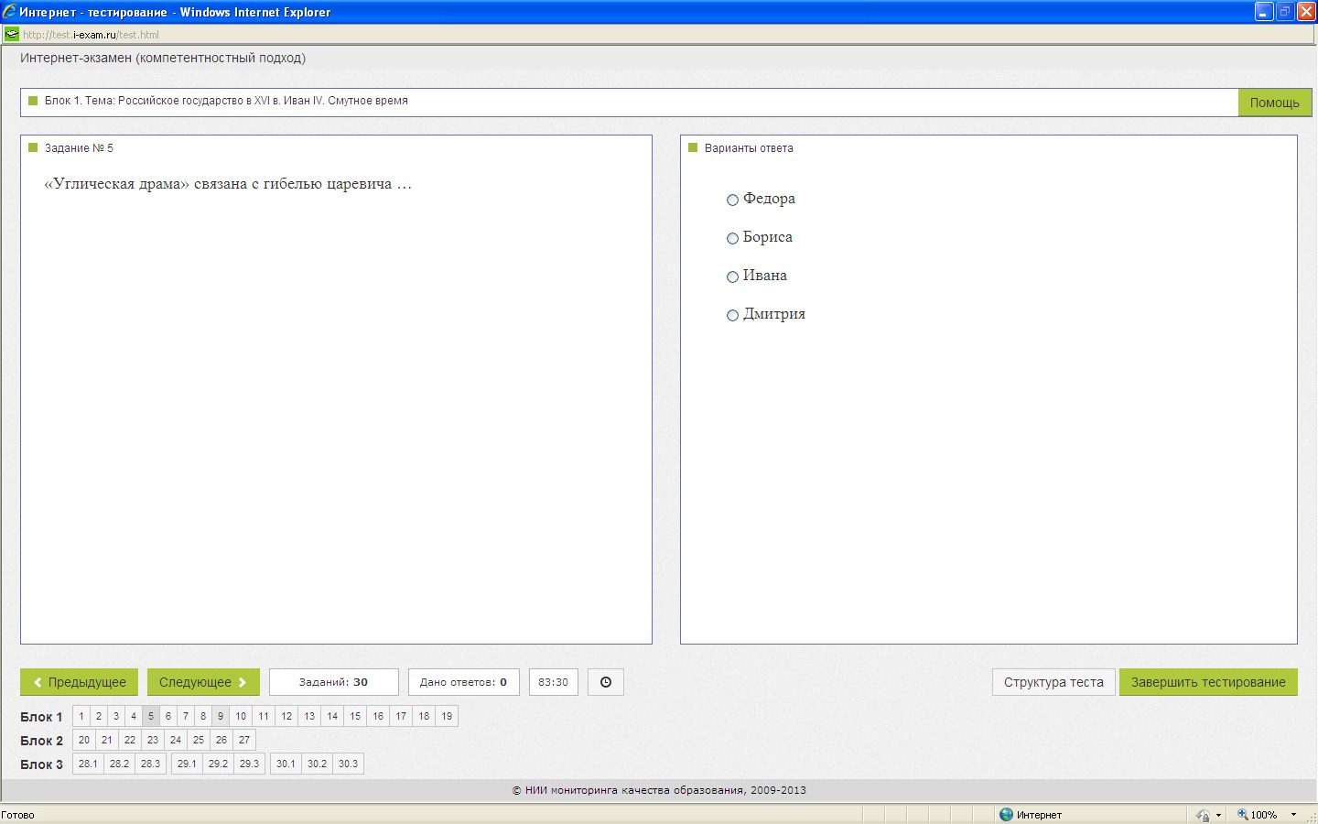Jump to question 2 in Блок 1
Screen dimensions: 1318x824
99,716
